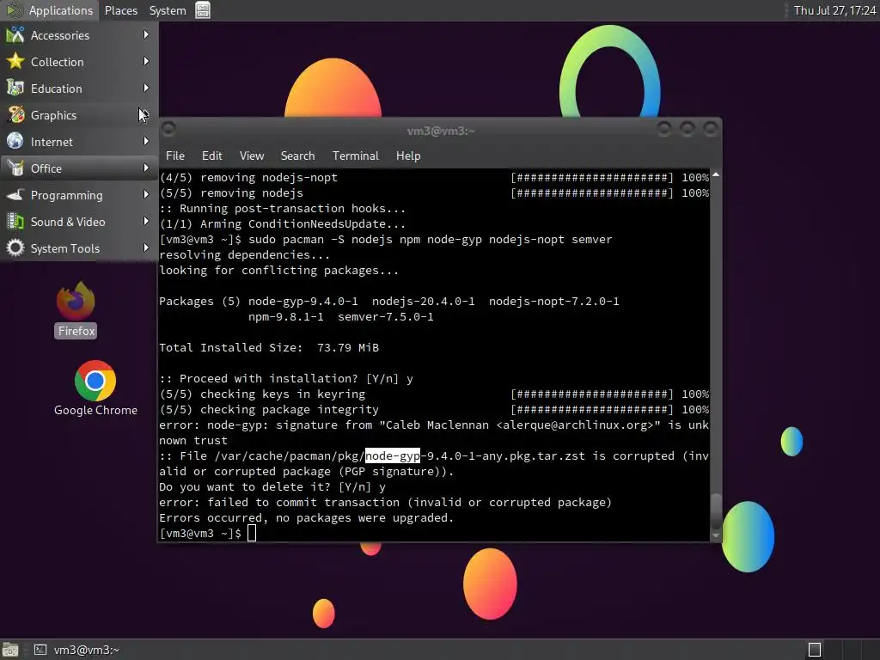Open the Places menu in top panel
This screenshot has height=660, width=880.
[x=120, y=10]
